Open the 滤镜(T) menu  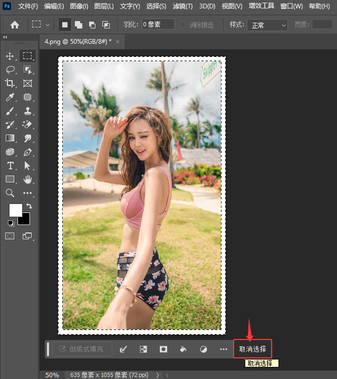tap(183, 6)
